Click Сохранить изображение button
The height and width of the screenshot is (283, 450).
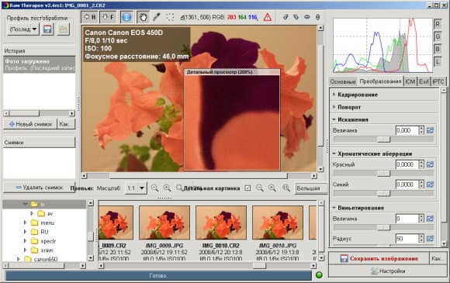coord(379,258)
